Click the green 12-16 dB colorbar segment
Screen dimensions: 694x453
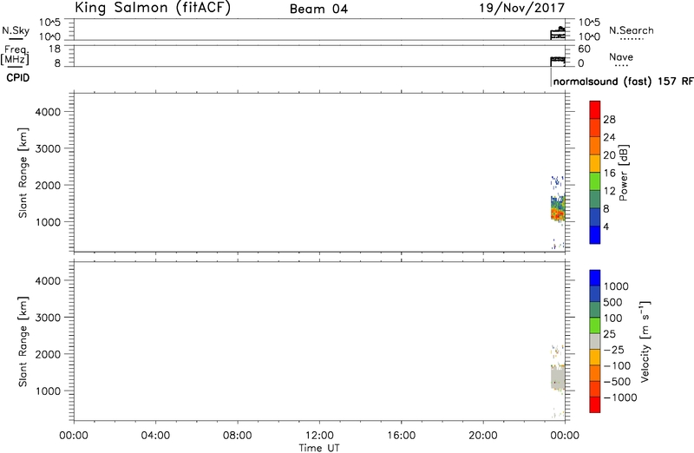[x=595, y=181]
